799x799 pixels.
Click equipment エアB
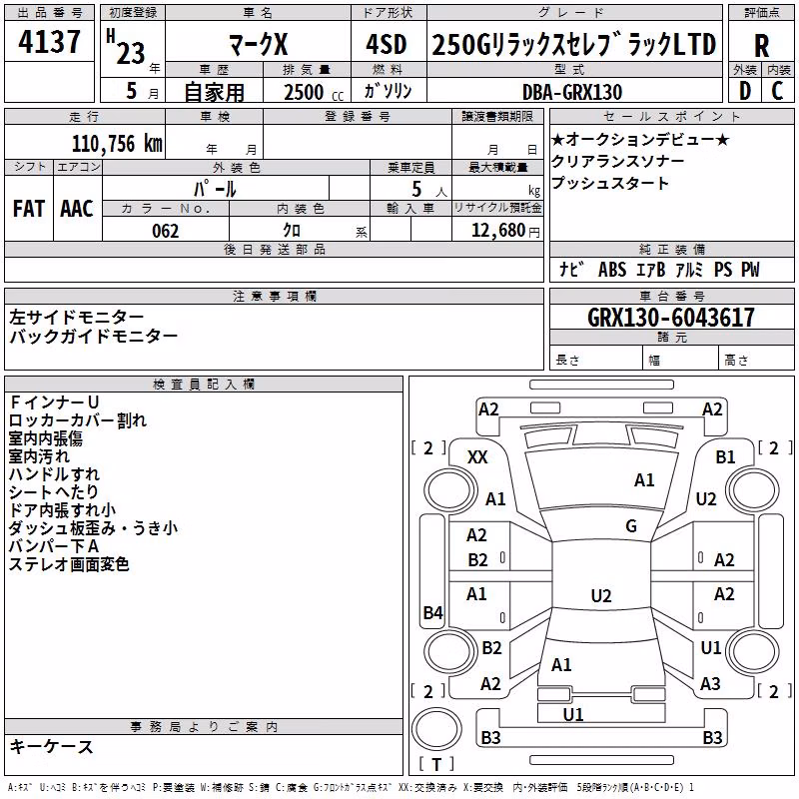tap(651, 269)
